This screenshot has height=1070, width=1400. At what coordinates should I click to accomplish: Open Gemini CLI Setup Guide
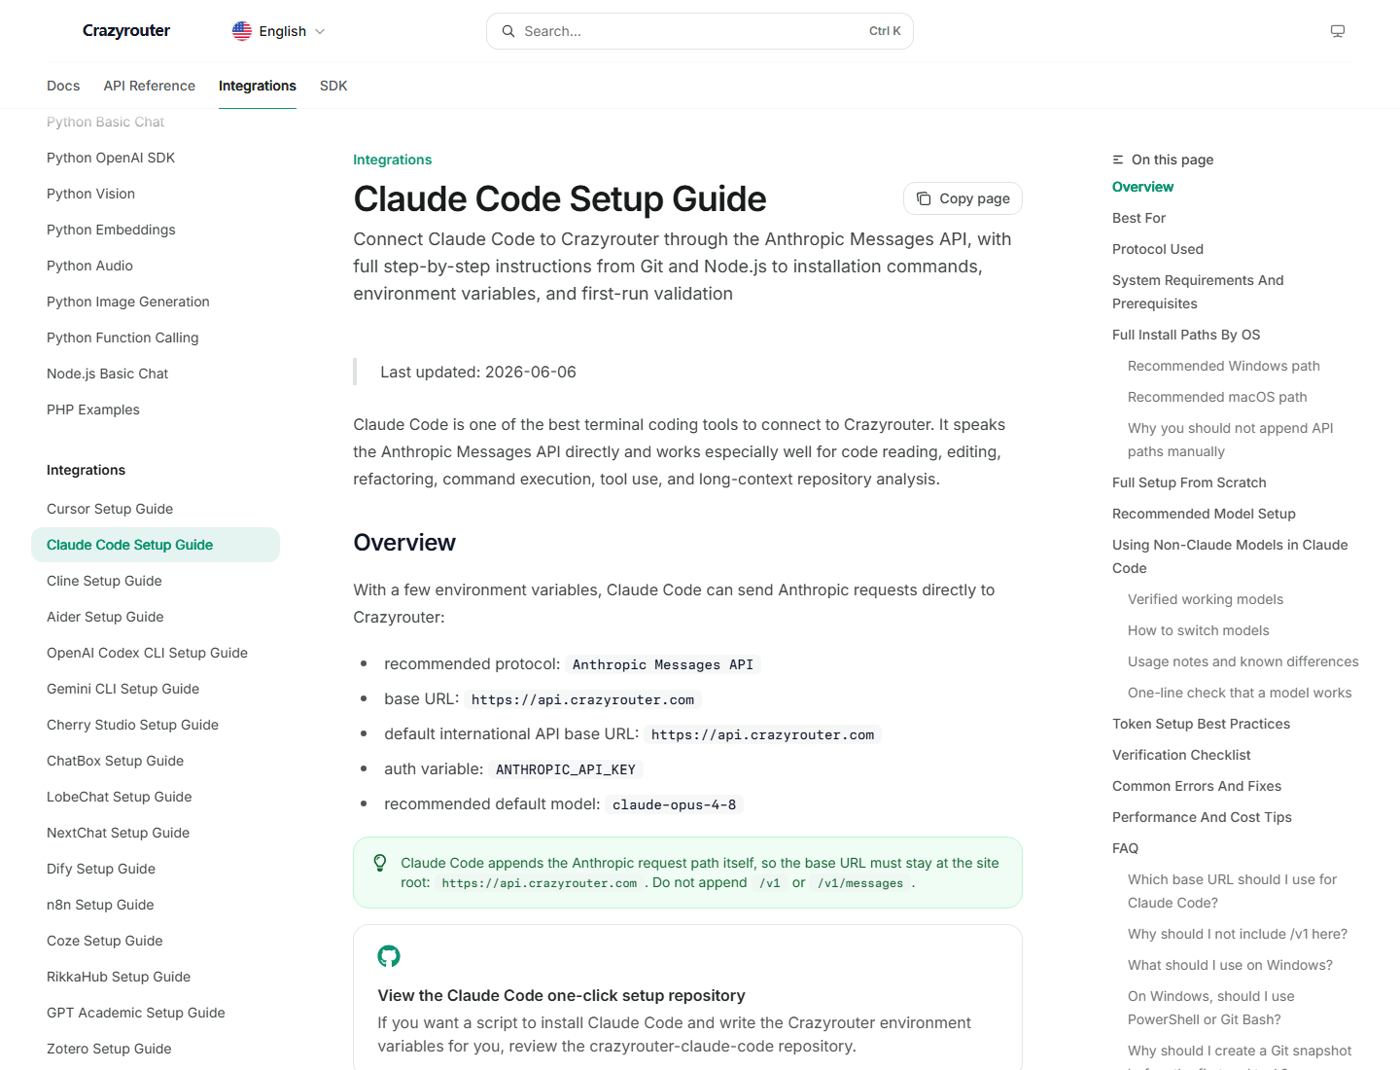click(122, 689)
